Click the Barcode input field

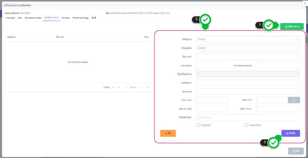212,100
